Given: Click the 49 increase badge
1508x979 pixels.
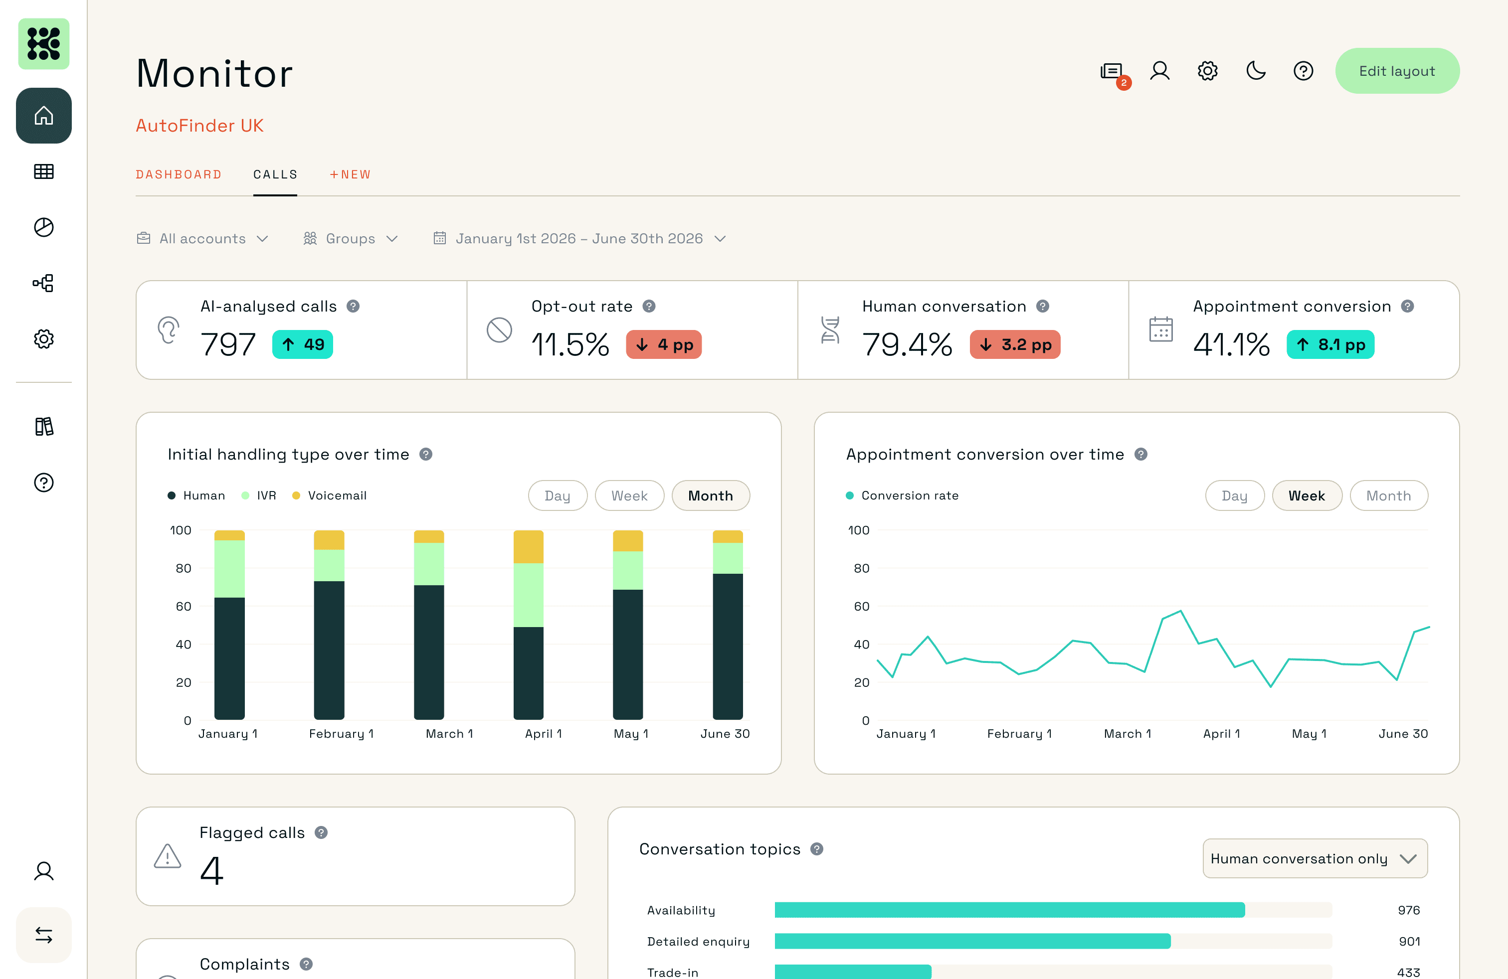Looking at the screenshot, I should (x=302, y=344).
